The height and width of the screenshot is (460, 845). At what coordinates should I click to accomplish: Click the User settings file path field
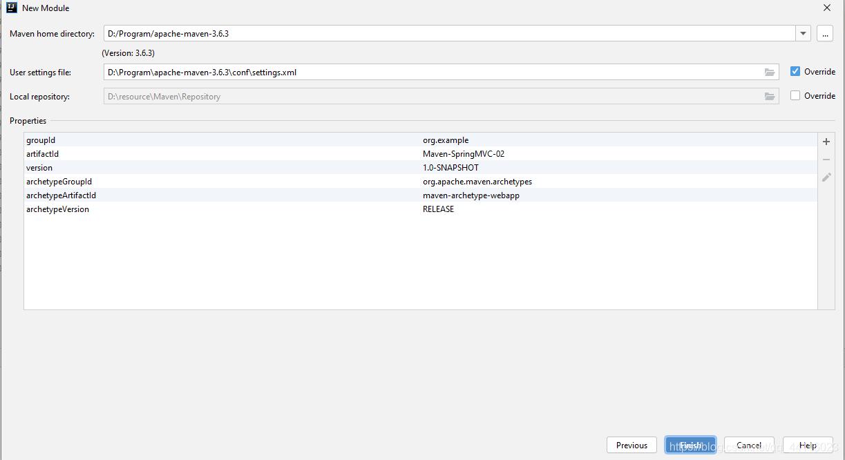428,73
